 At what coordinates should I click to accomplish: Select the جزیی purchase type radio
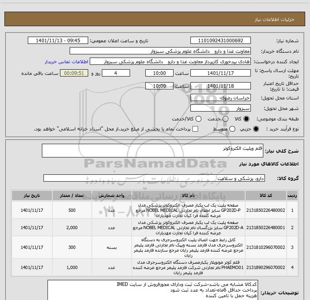(x=256, y=129)
